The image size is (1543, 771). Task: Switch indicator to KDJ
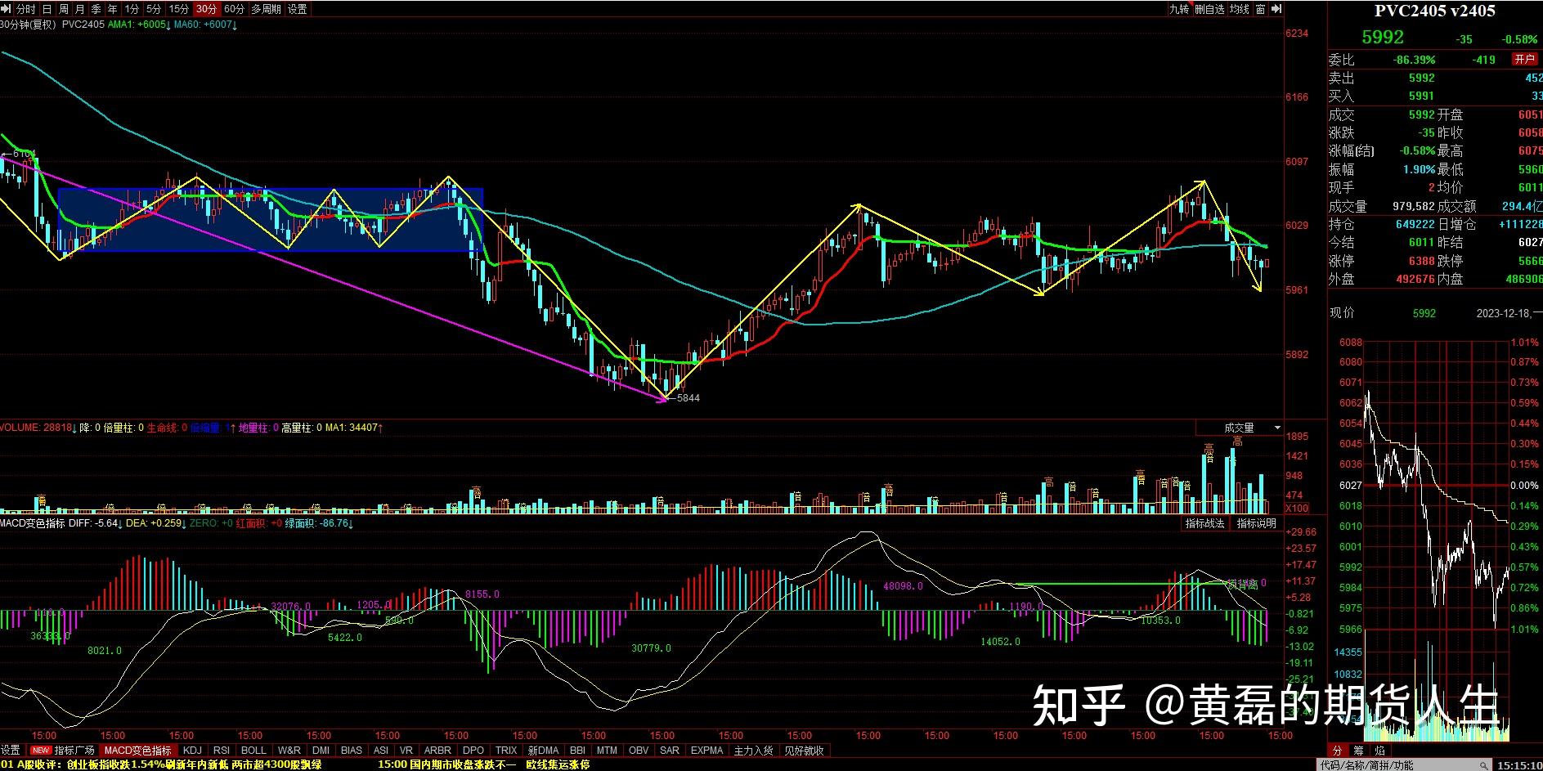[x=192, y=750]
